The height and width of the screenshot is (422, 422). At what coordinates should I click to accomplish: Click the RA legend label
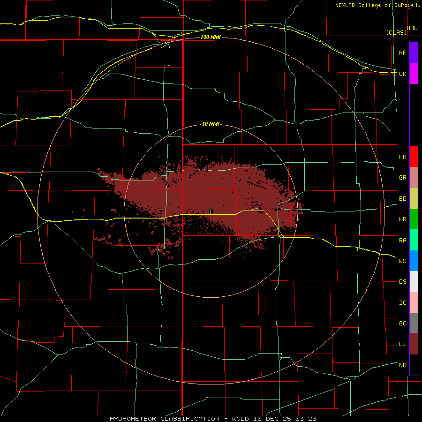click(402, 241)
